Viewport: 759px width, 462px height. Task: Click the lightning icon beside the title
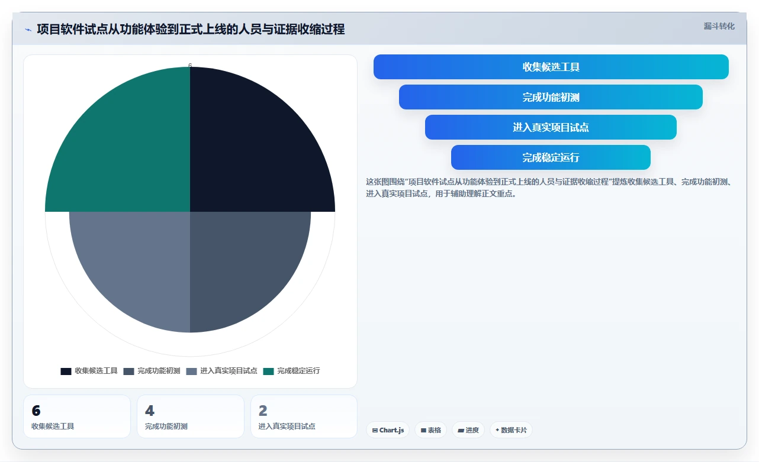click(x=28, y=30)
